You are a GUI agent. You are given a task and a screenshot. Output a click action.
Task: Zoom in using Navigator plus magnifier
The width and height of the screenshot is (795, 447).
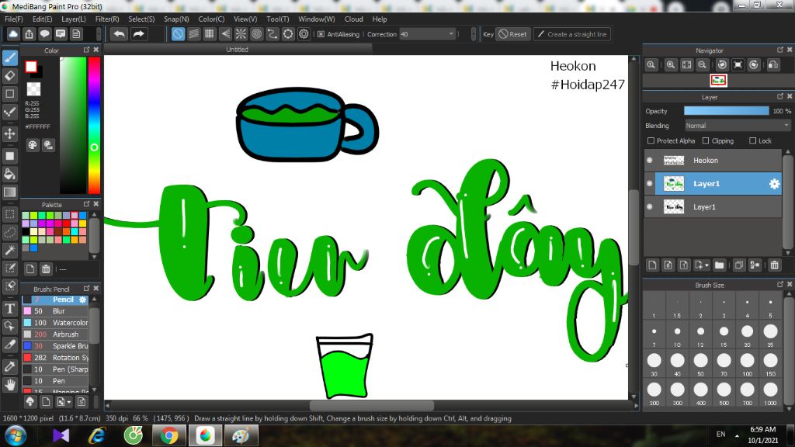(670, 65)
